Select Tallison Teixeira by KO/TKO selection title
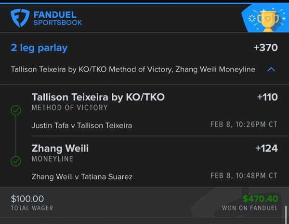289x224 pixels. point(98,97)
